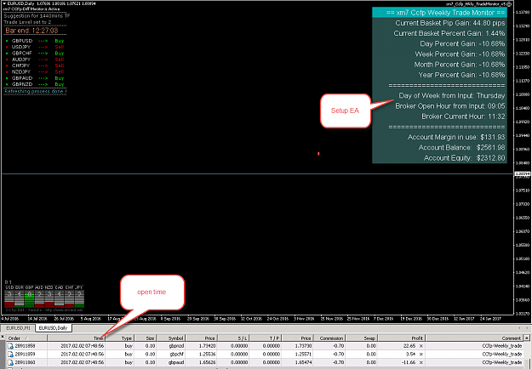The image size is (532, 369).
Task: Click the open price 1.73420 cell
Action: click(202, 346)
